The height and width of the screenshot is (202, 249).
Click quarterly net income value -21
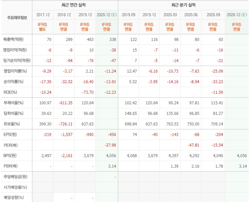[x=220, y=61]
